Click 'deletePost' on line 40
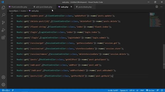165x92 pixels. 86,21
